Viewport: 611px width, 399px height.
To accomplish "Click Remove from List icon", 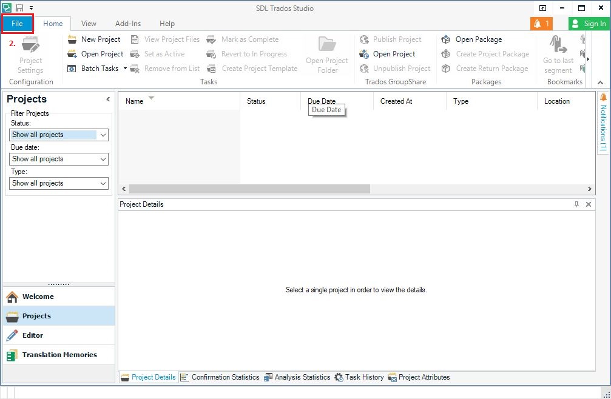I will [x=135, y=69].
